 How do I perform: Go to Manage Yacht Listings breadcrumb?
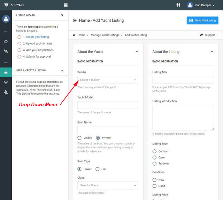105,35
